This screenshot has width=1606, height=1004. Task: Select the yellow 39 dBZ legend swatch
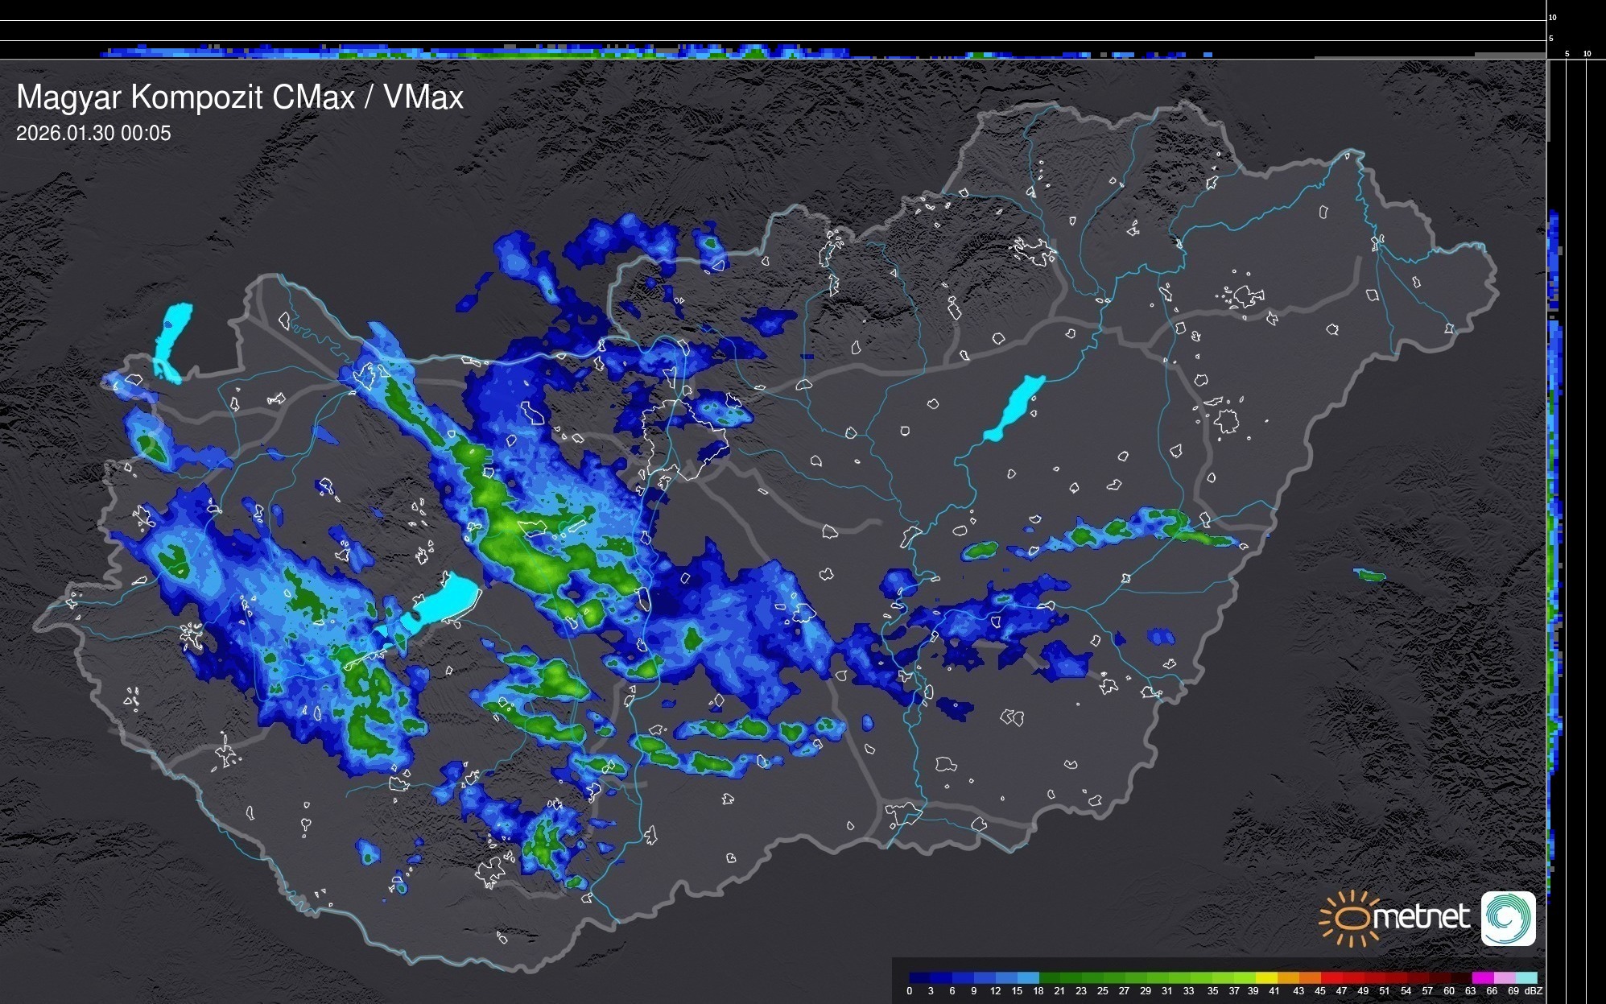tap(1266, 977)
